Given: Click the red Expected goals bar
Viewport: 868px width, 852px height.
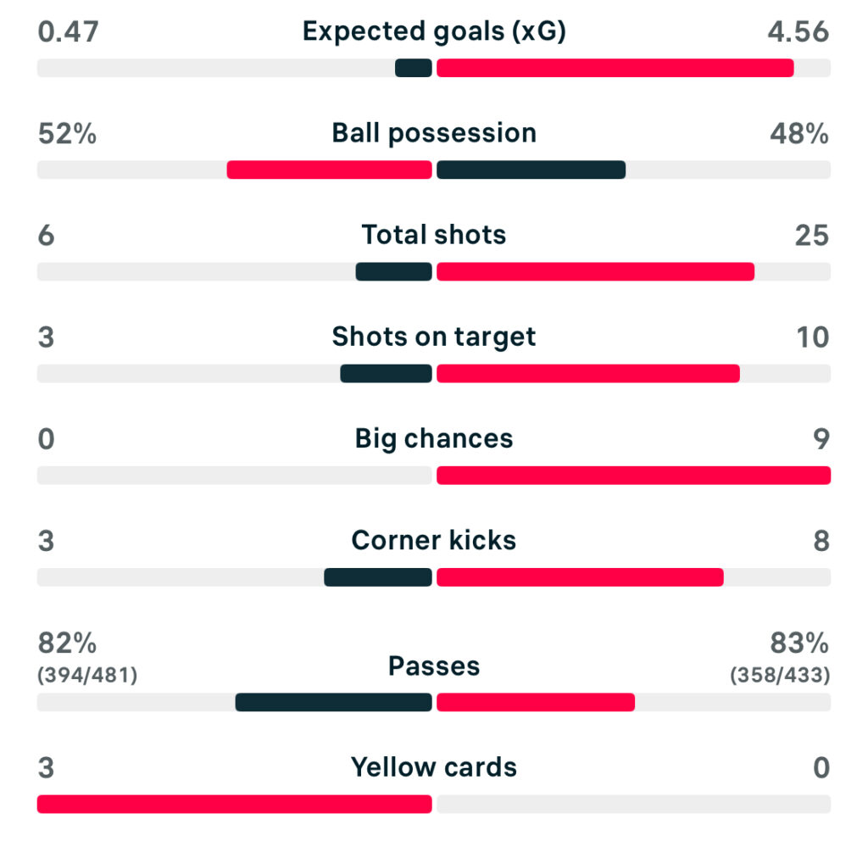Looking at the screenshot, I should 615,68.
